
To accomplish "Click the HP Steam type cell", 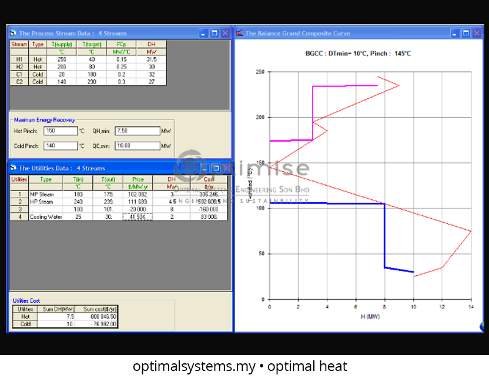I will (x=45, y=202).
